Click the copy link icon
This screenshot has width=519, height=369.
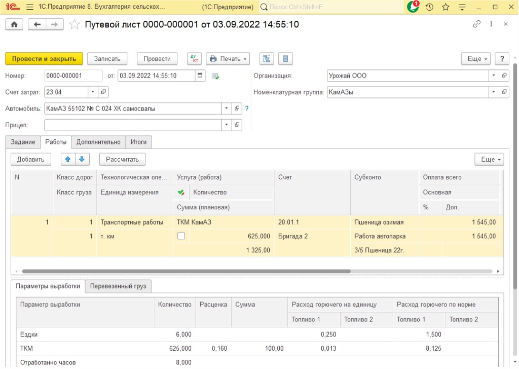[x=476, y=24]
